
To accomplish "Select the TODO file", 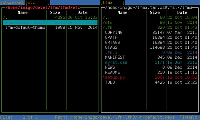I will (x=150, y=82).
